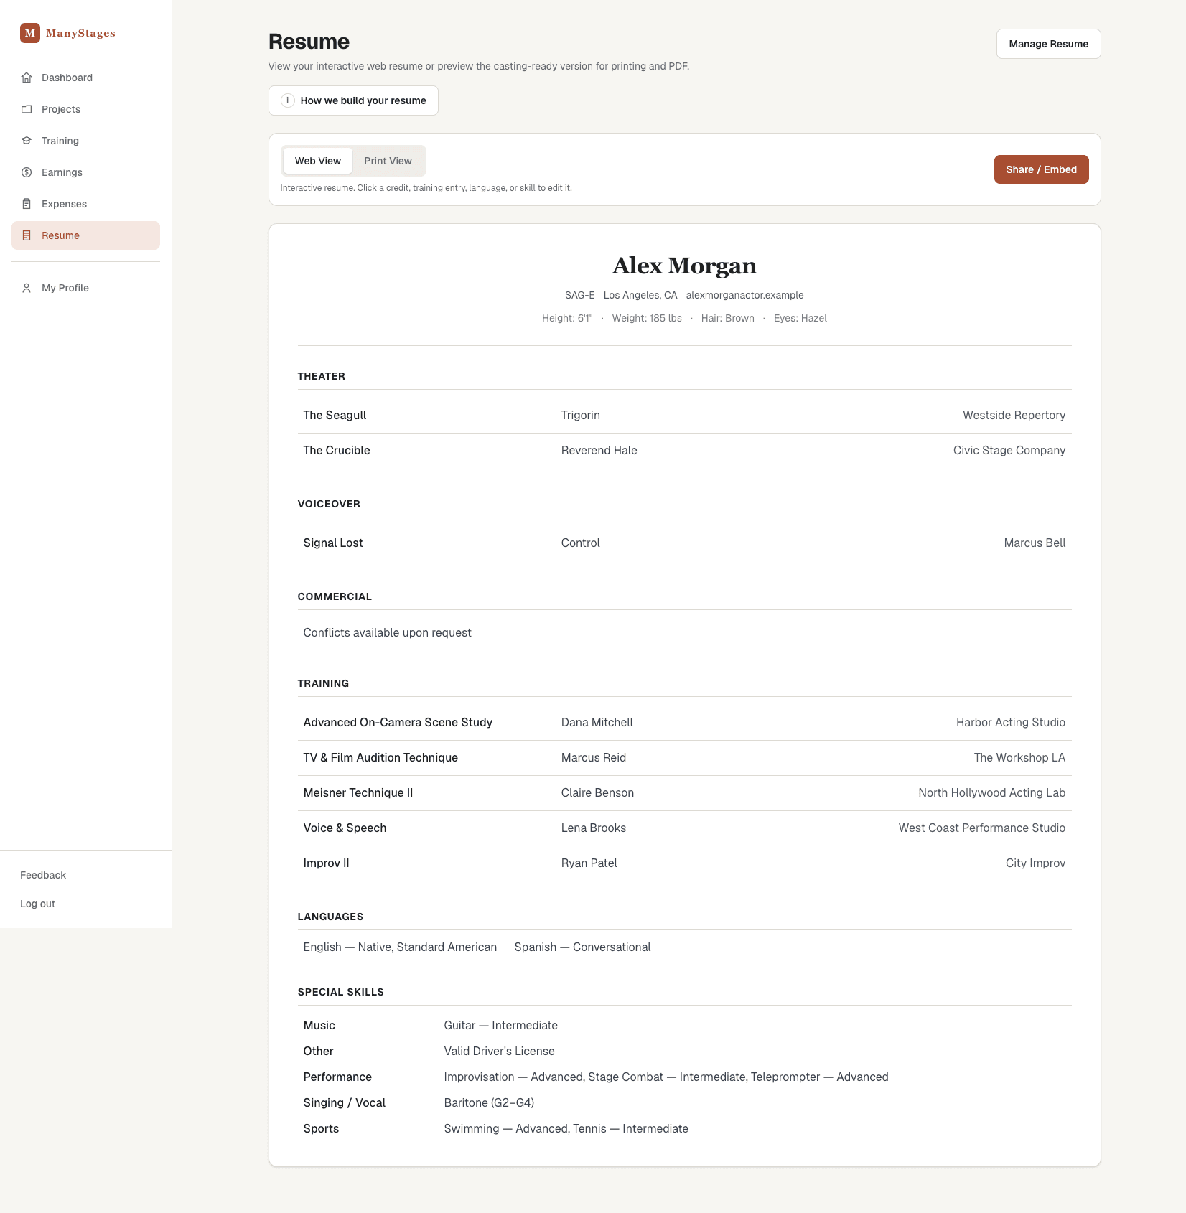Edit Improv II training entry
The height and width of the screenshot is (1213, 1186).
[684, 863]
